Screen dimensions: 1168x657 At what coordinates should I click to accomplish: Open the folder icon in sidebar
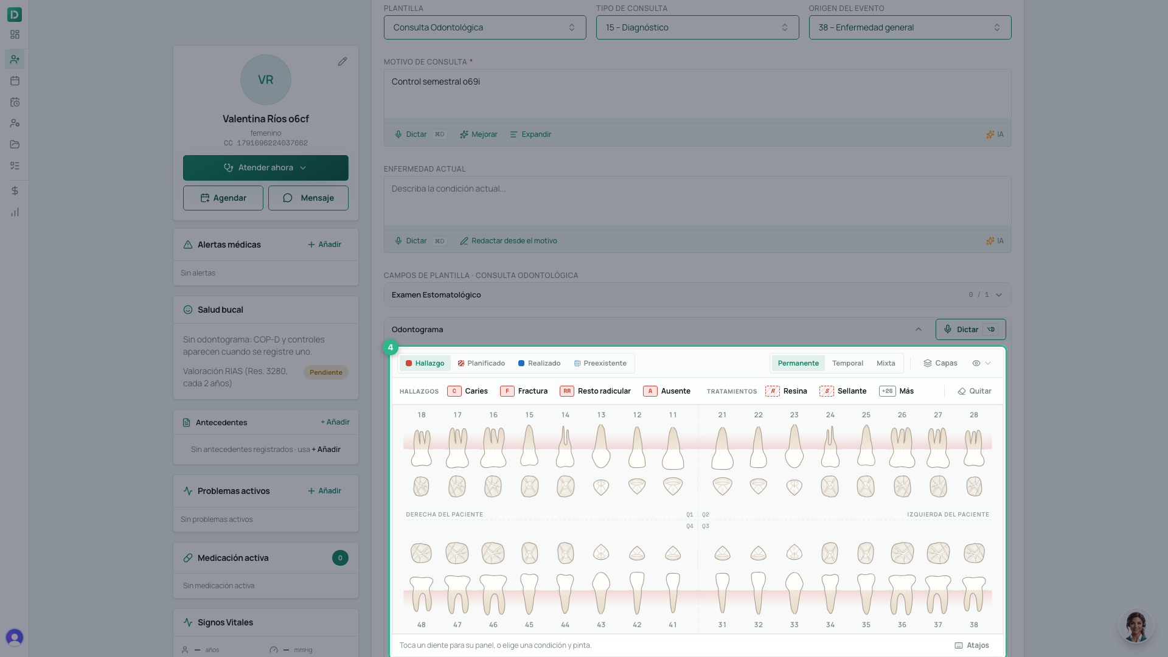coord(15,145)
